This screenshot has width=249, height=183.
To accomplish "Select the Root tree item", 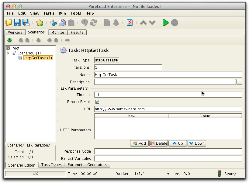I will coord(16,48).
